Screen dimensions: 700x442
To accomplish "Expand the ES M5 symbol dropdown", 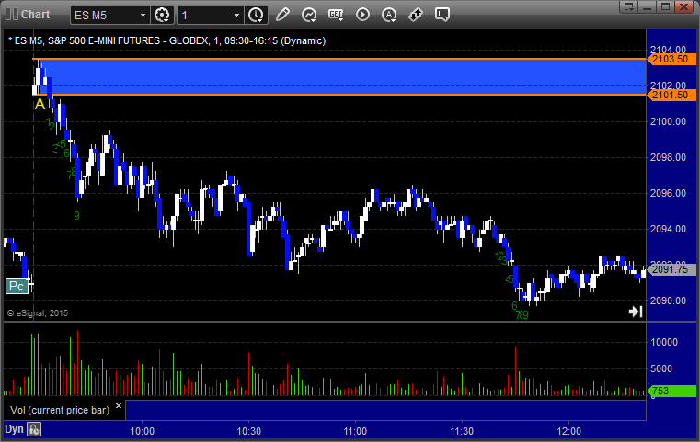I will [x=143, y=16].
